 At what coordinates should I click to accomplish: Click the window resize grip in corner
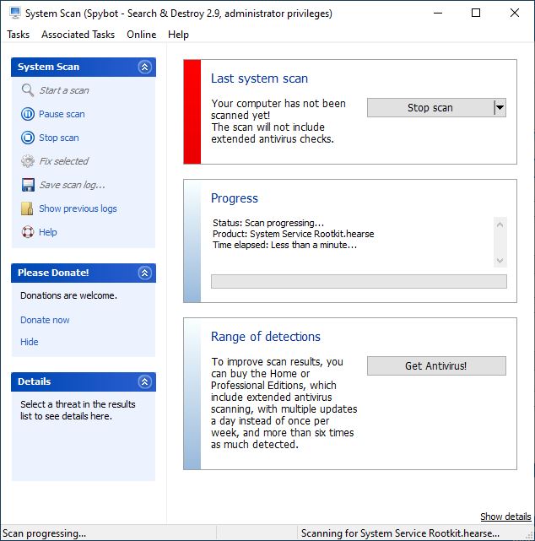click(x=529, y=535)
